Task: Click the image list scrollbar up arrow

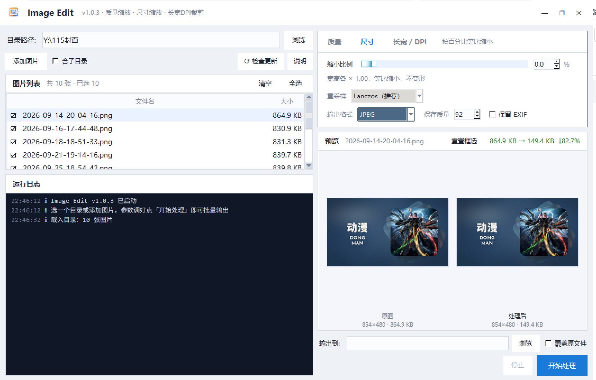Action: click(x=309, y=97)
